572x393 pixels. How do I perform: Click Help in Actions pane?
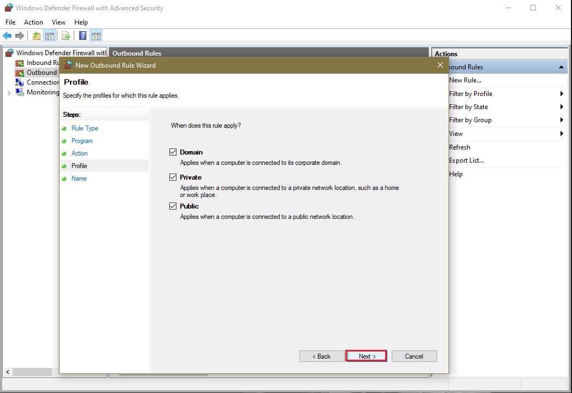pos(456,174)
